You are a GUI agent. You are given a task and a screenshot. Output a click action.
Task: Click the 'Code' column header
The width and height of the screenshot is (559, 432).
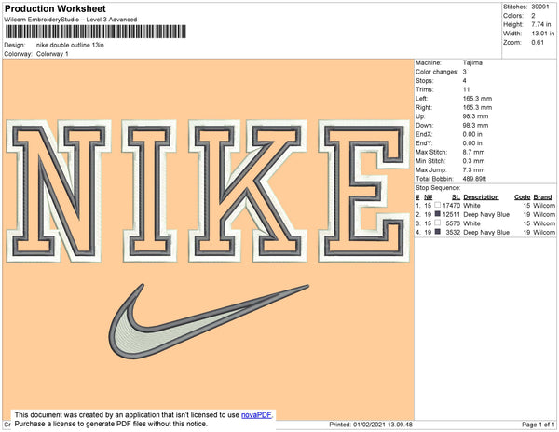pos(523,197)
